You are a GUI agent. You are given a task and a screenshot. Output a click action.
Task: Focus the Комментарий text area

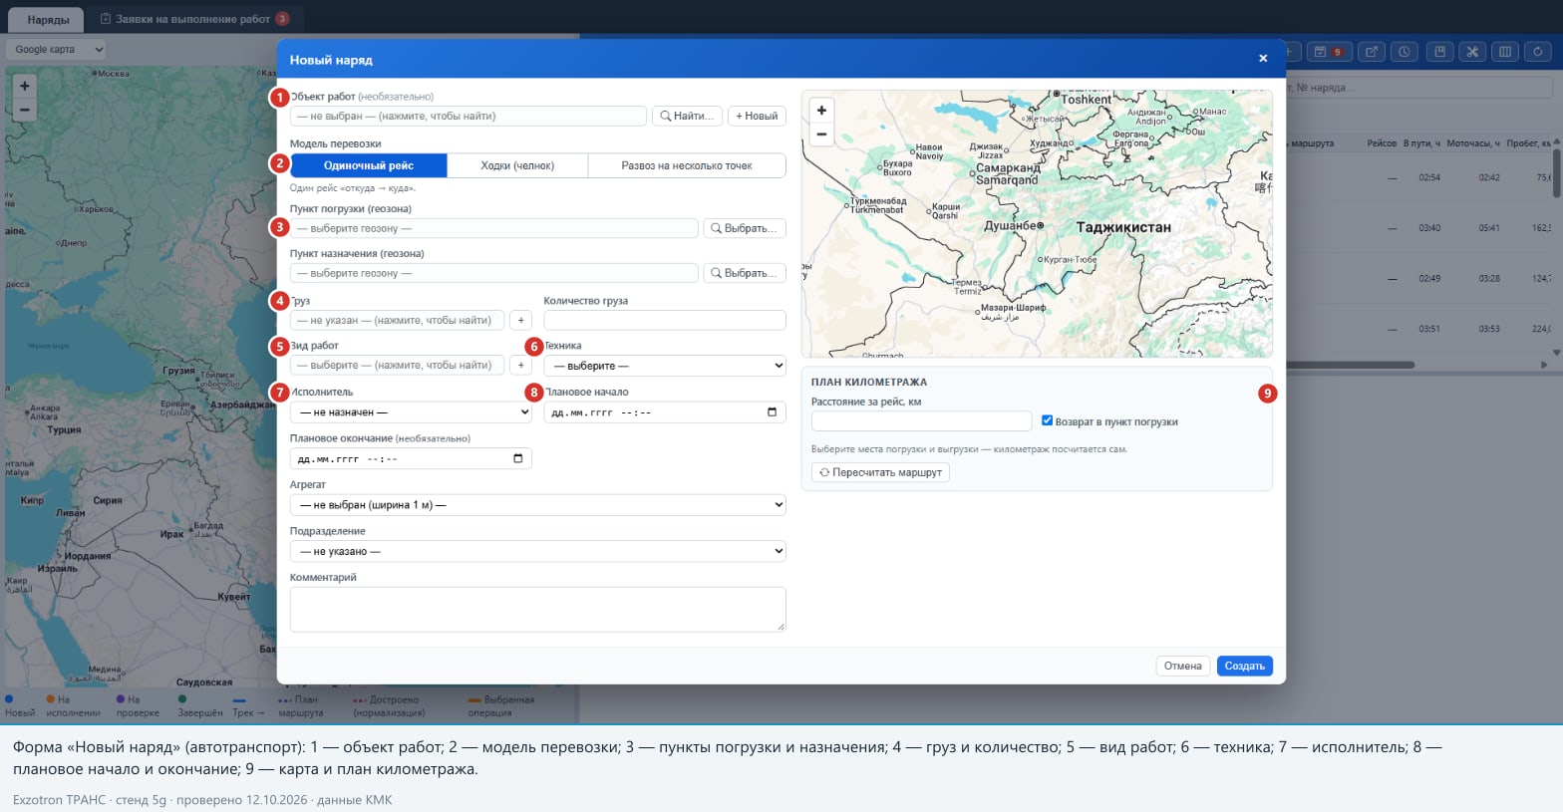(538, 609)
